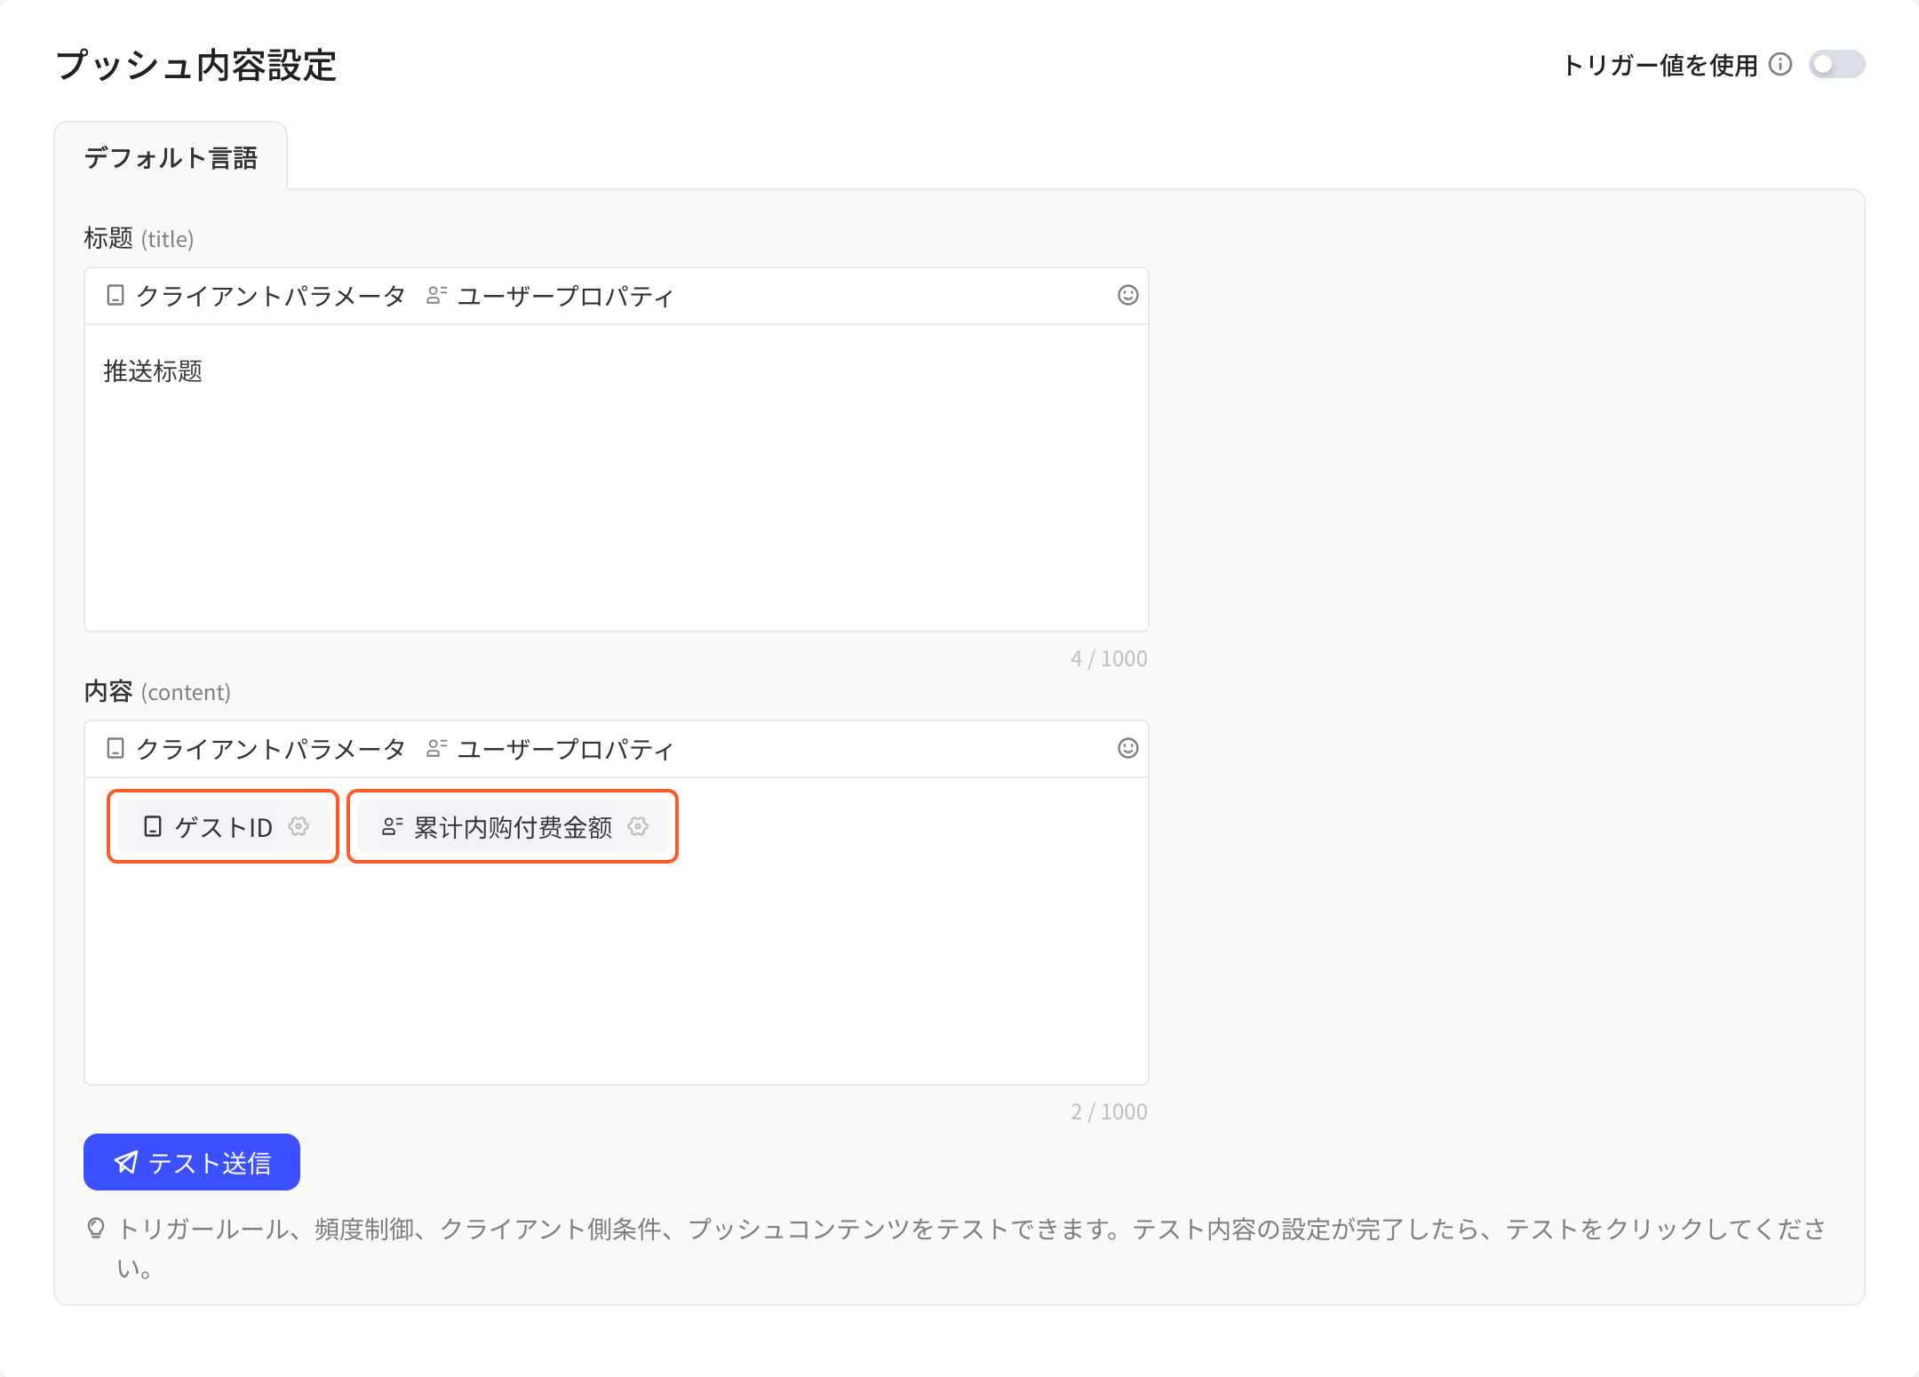Open emoji picker in the title editor
The image size is (1919, 1377).
[x=1127, y=295]
